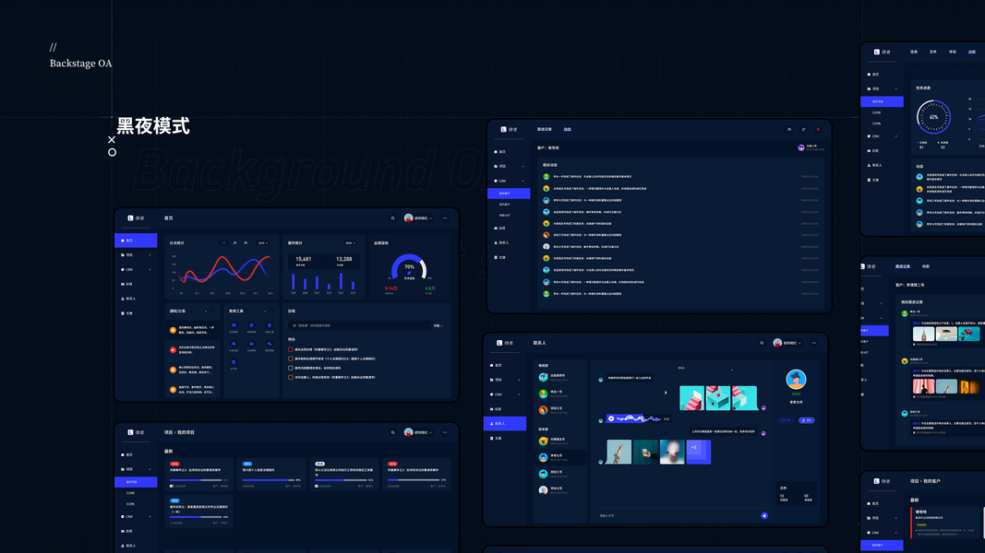Viewport: 985px width, 553px height.
Task: Open first activity entry under 相关动态
Action: [x=681, y=177]
